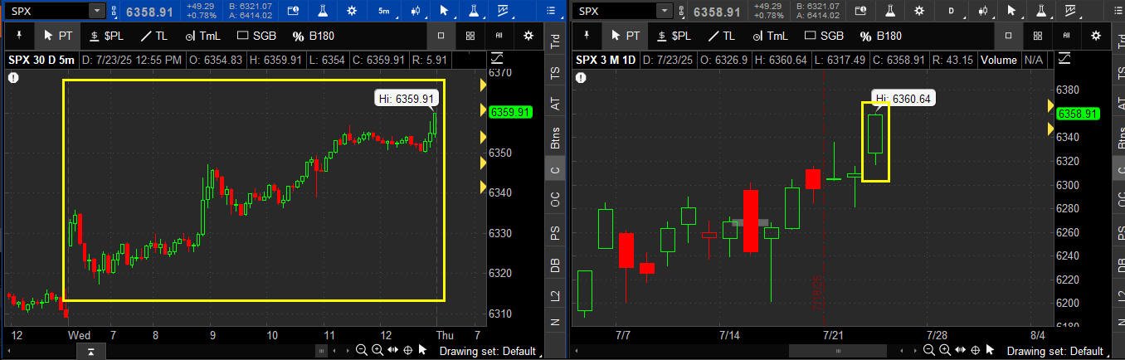
Task: Click Drawing set: Default on the left chart
Action: click(x=487, y=351)
